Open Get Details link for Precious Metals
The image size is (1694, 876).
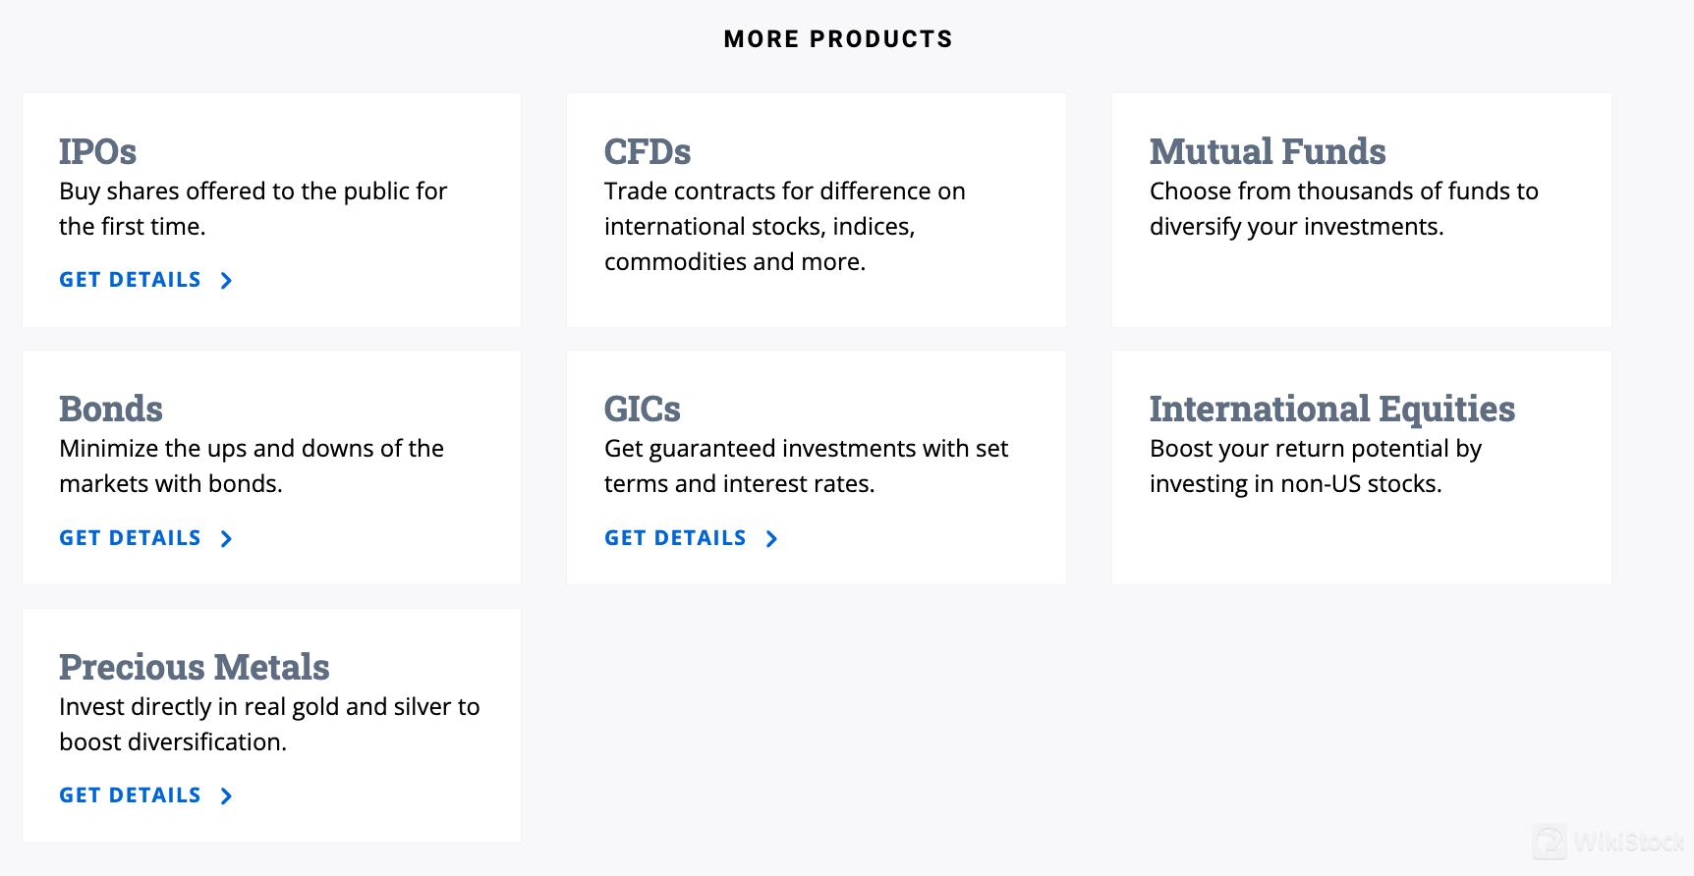[130, 795]
